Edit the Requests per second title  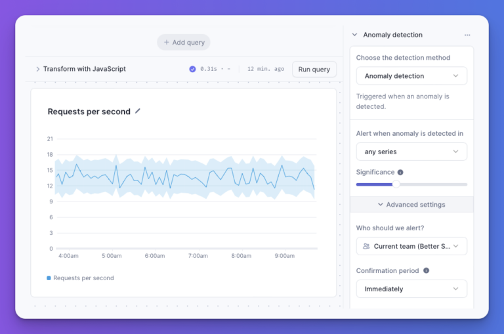[x=138, y=112]
